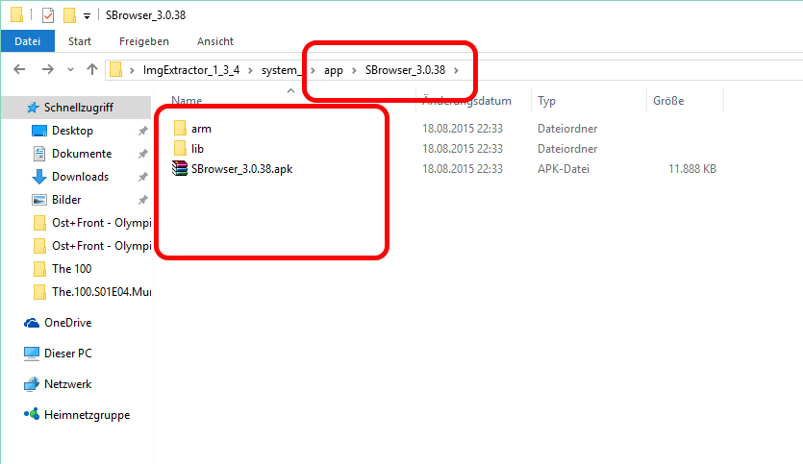Click the Downloads blue arrow icon
The width and height of the screenshot is (803, 464).
coord(38,177)
